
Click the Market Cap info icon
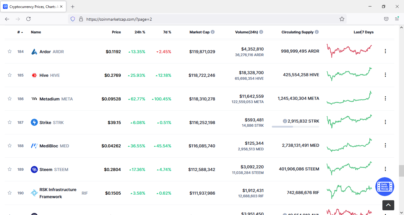(x=213, y=32)
